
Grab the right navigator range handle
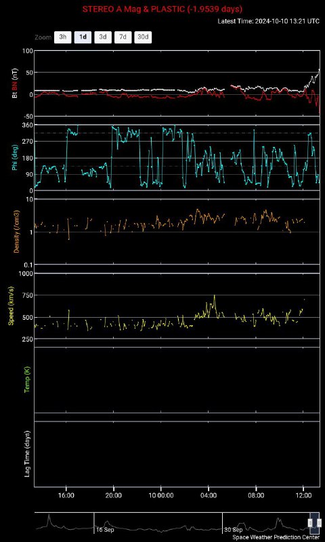tap(319, 522)
